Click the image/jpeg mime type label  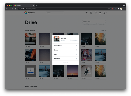[x=74, y=40]
